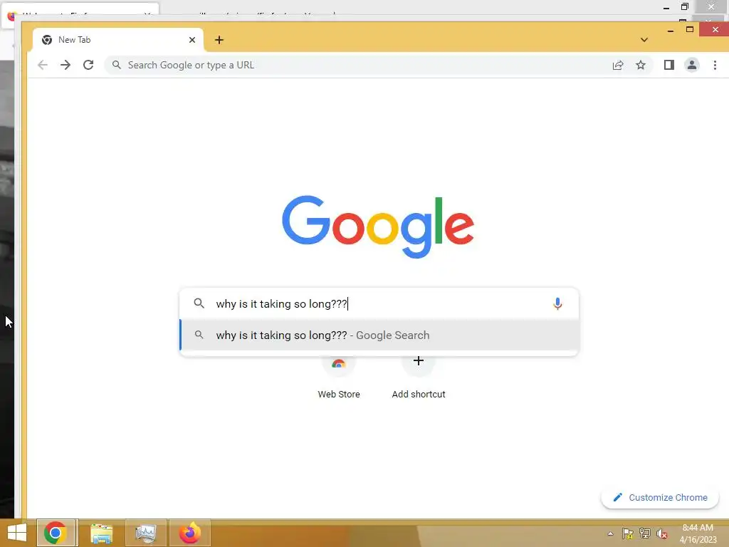Restore the background Firefox window
This screenshot has width=729, height=547.
coord(684,6)
